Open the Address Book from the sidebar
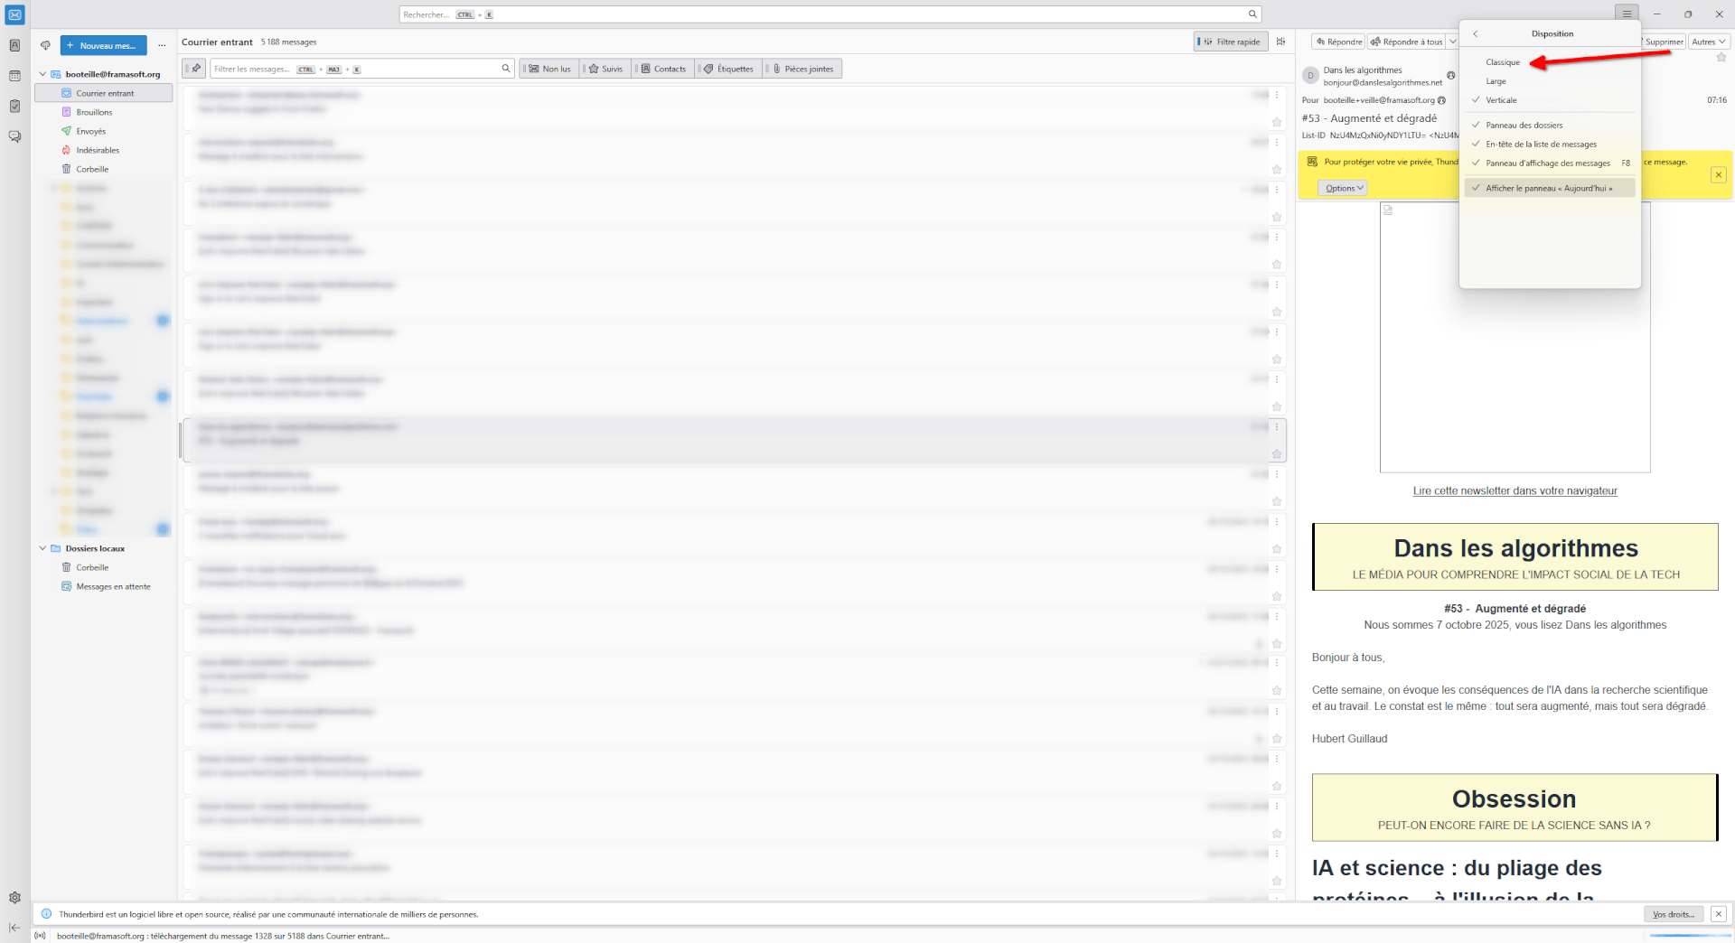The width and height of the screenshot is (1735, 943). coord(14,45)
